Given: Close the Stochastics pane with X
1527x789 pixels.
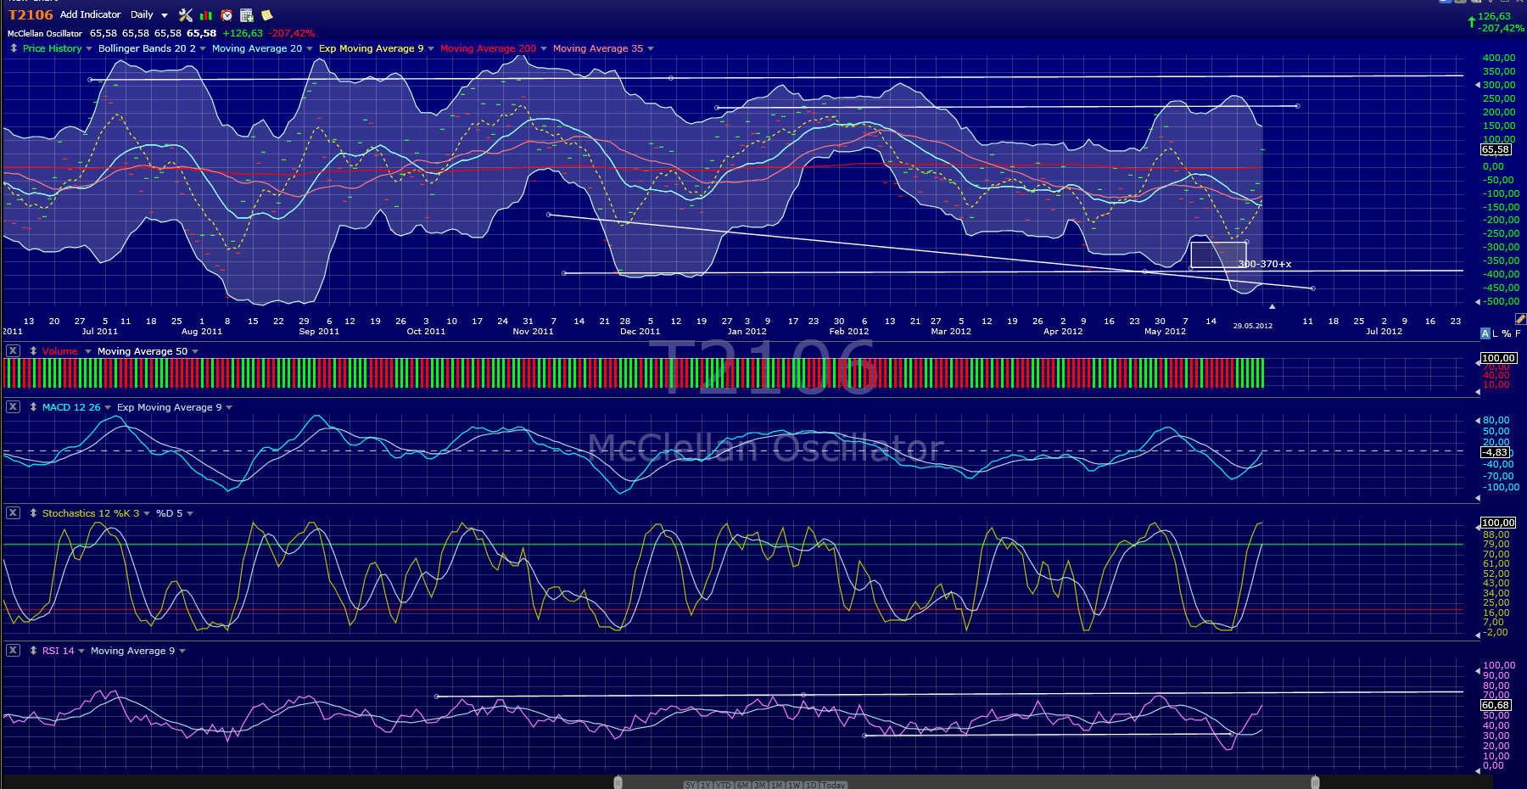Looking at the screenshot, I should coord(13,512).
